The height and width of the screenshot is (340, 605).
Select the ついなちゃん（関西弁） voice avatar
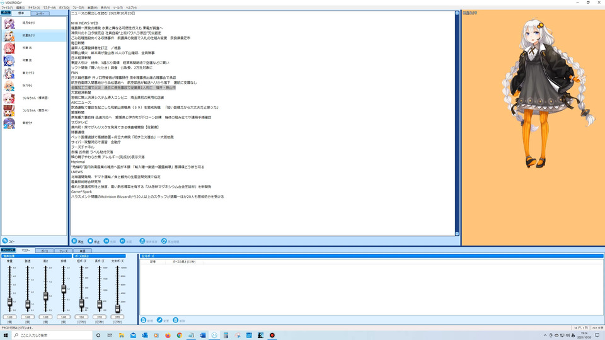(9, 111)
